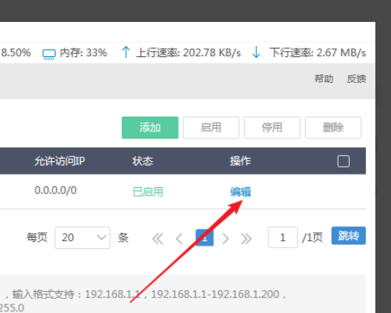
Task: Go to previous page arrow
Action: pyautogui.click(x=179, y=239)
